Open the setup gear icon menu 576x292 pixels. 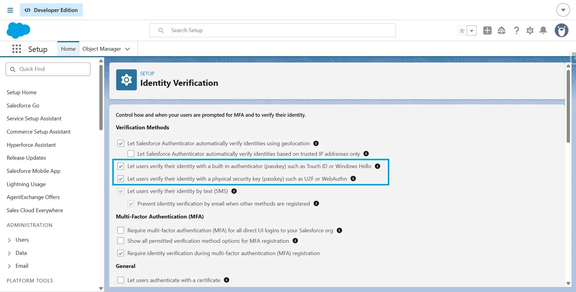click(x=530, y=31)
